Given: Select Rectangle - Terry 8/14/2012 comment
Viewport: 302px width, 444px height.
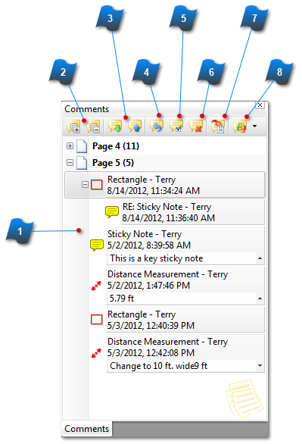Looking at the screenshot, I should (165, 185).
